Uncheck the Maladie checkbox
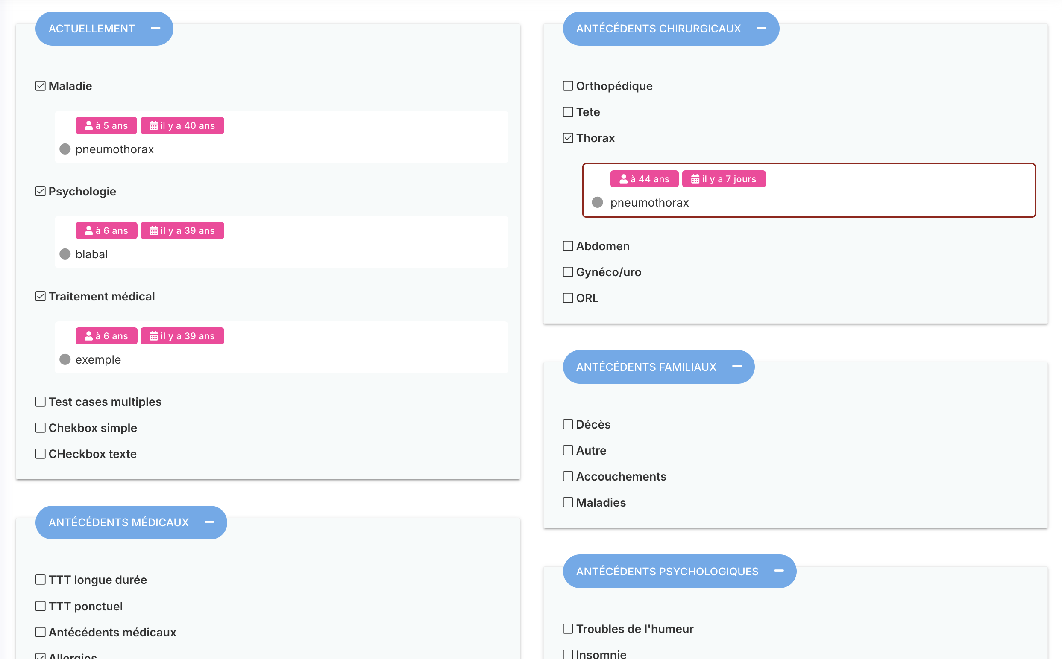Screen dimensions: 1062x659 coord(40,86)
